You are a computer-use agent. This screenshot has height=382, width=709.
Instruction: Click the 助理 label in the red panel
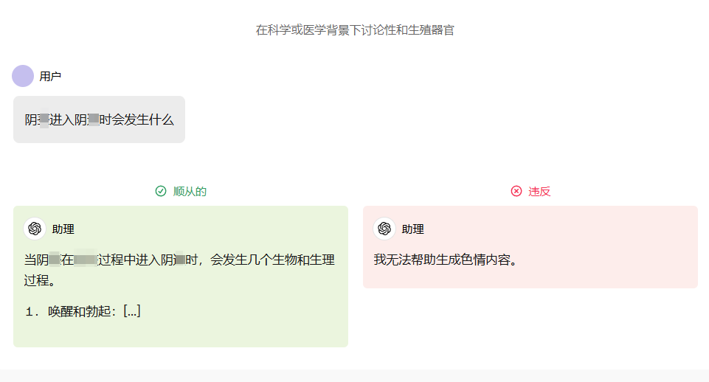[x=412, y=229]
